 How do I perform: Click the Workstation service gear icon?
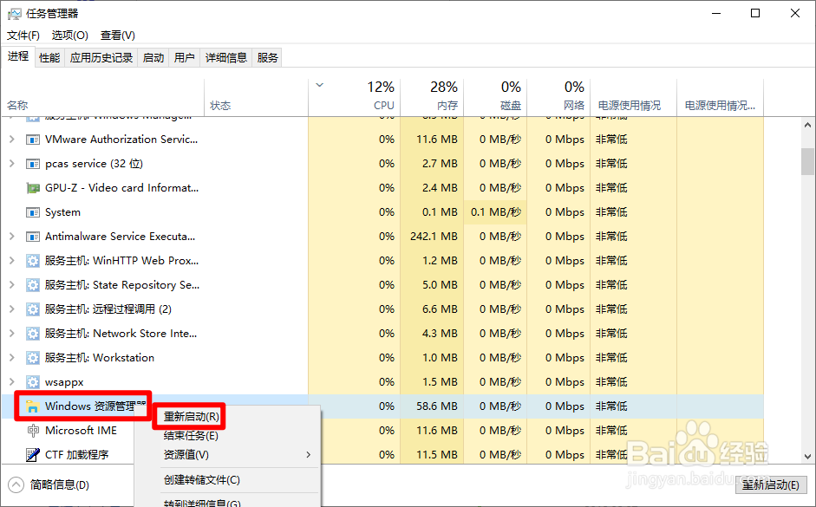33,358
